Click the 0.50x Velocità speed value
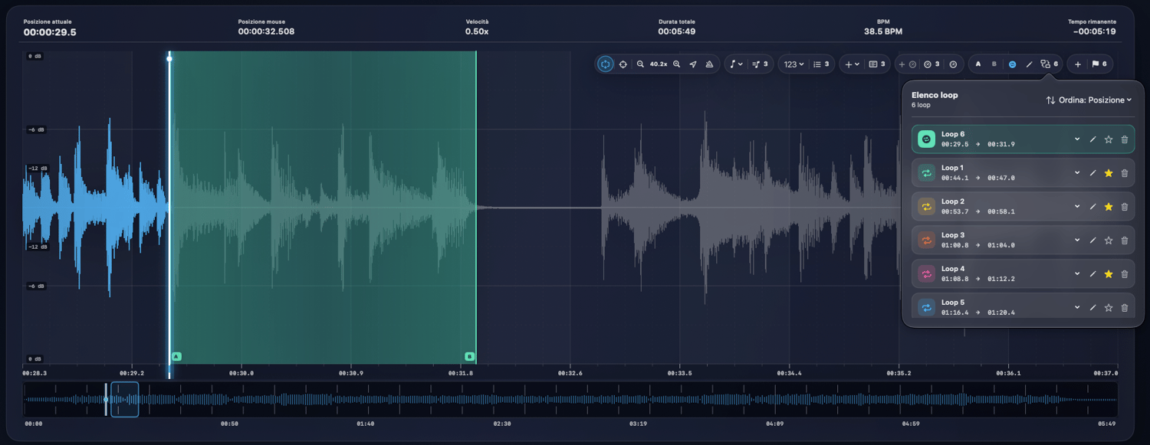Viewport: 1150px width, 445px height. click(477, 31)
